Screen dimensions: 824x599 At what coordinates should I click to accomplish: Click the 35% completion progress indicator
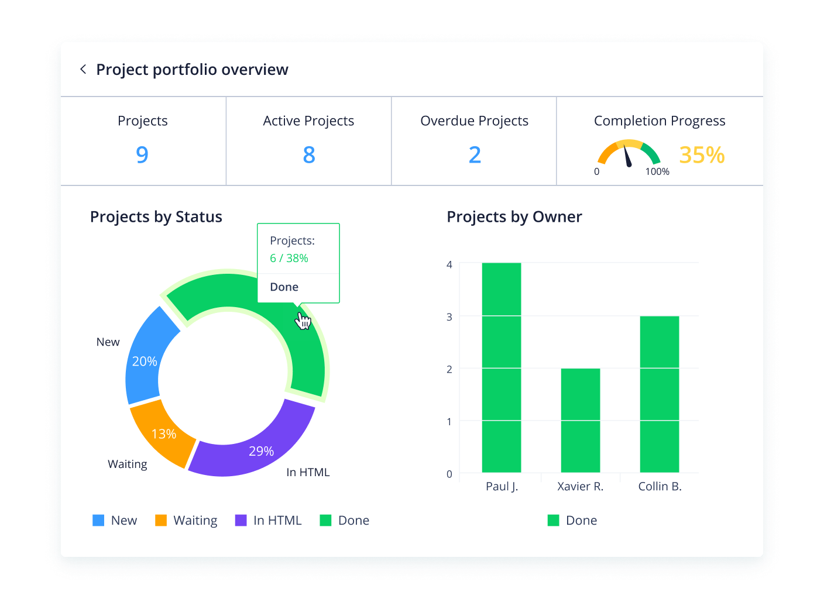pos(701,155)
